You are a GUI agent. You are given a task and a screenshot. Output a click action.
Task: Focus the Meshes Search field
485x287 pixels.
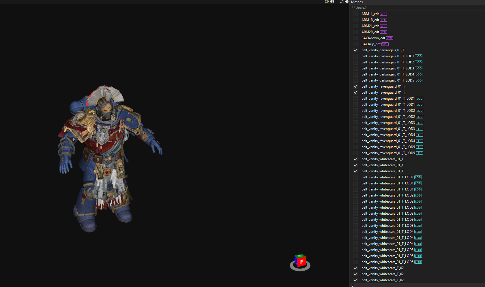click(417, 7)
